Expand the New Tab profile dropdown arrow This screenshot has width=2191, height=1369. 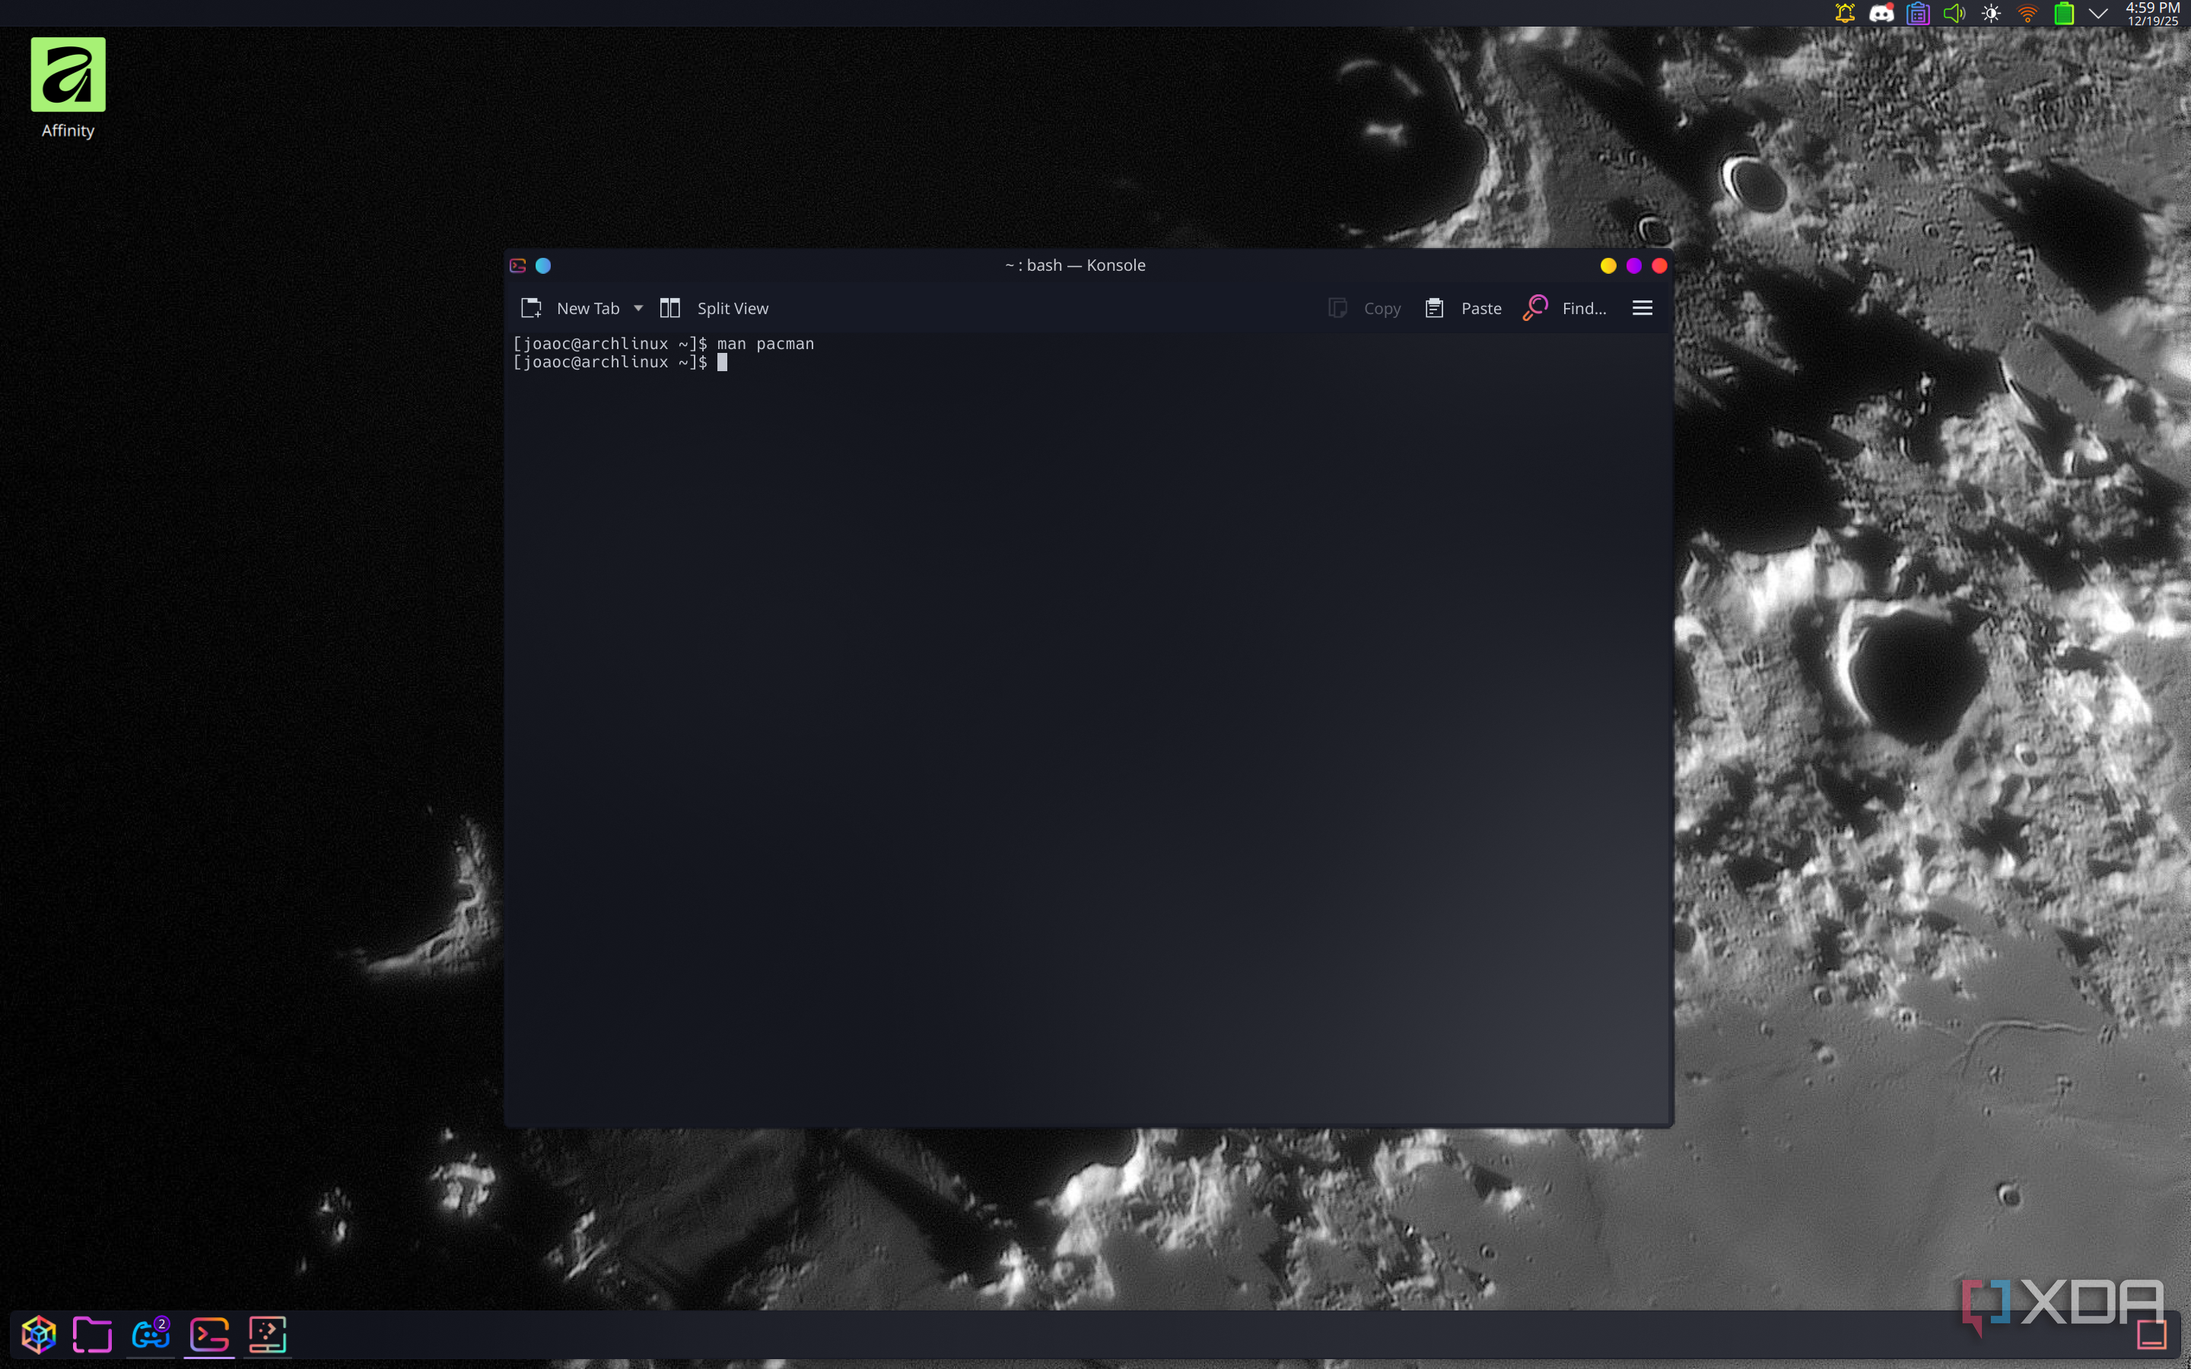pos(638,308)
